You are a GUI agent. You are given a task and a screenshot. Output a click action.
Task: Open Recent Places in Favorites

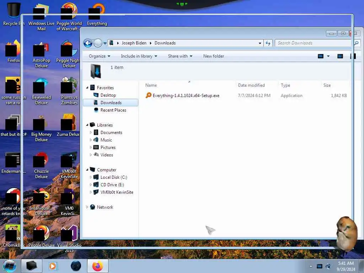pos(113,110)
